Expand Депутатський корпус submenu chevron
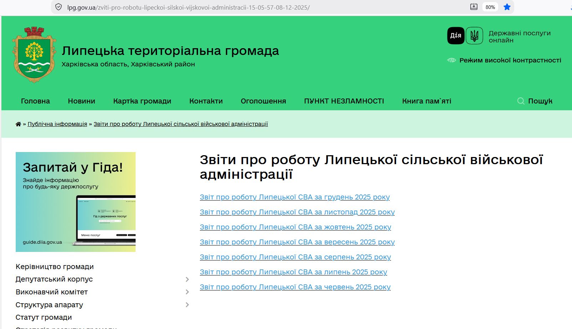The image size is (572, 329). [187, 279]
